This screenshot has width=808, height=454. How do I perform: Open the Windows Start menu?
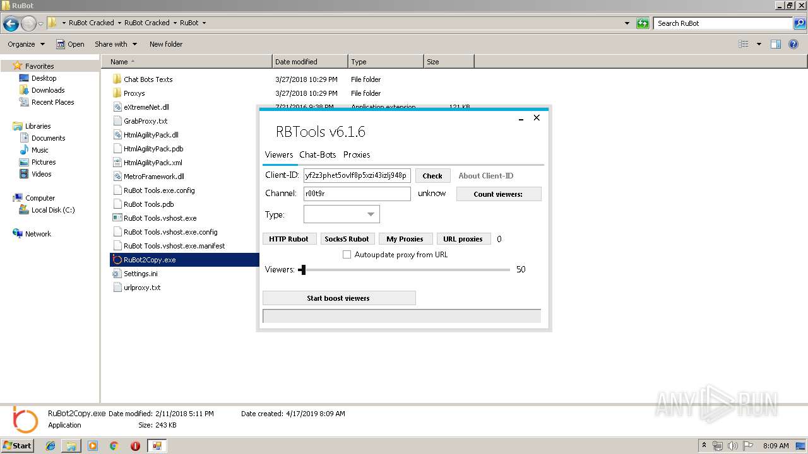click(x=18, y=446)
